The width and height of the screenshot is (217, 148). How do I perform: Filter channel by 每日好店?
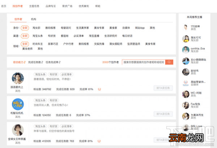[127, 36]
